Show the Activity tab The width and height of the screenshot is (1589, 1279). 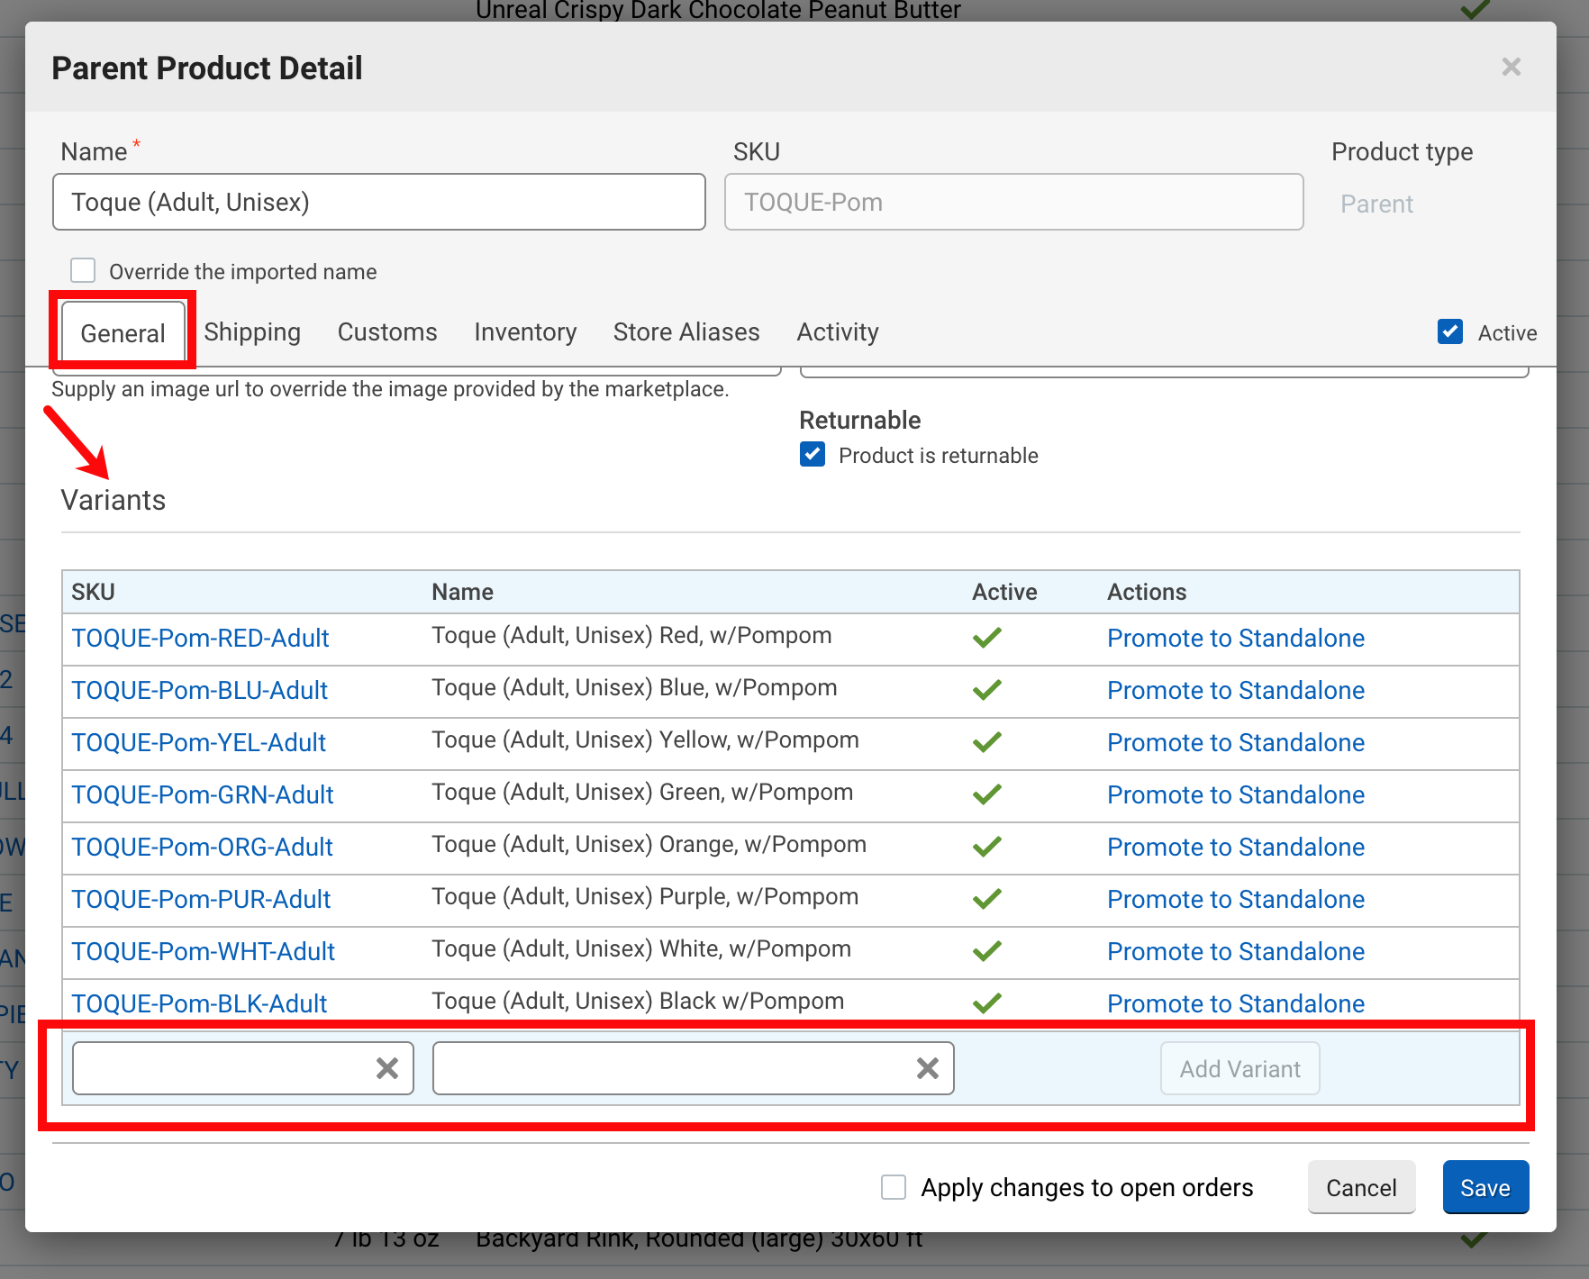(x=837, y=332)
